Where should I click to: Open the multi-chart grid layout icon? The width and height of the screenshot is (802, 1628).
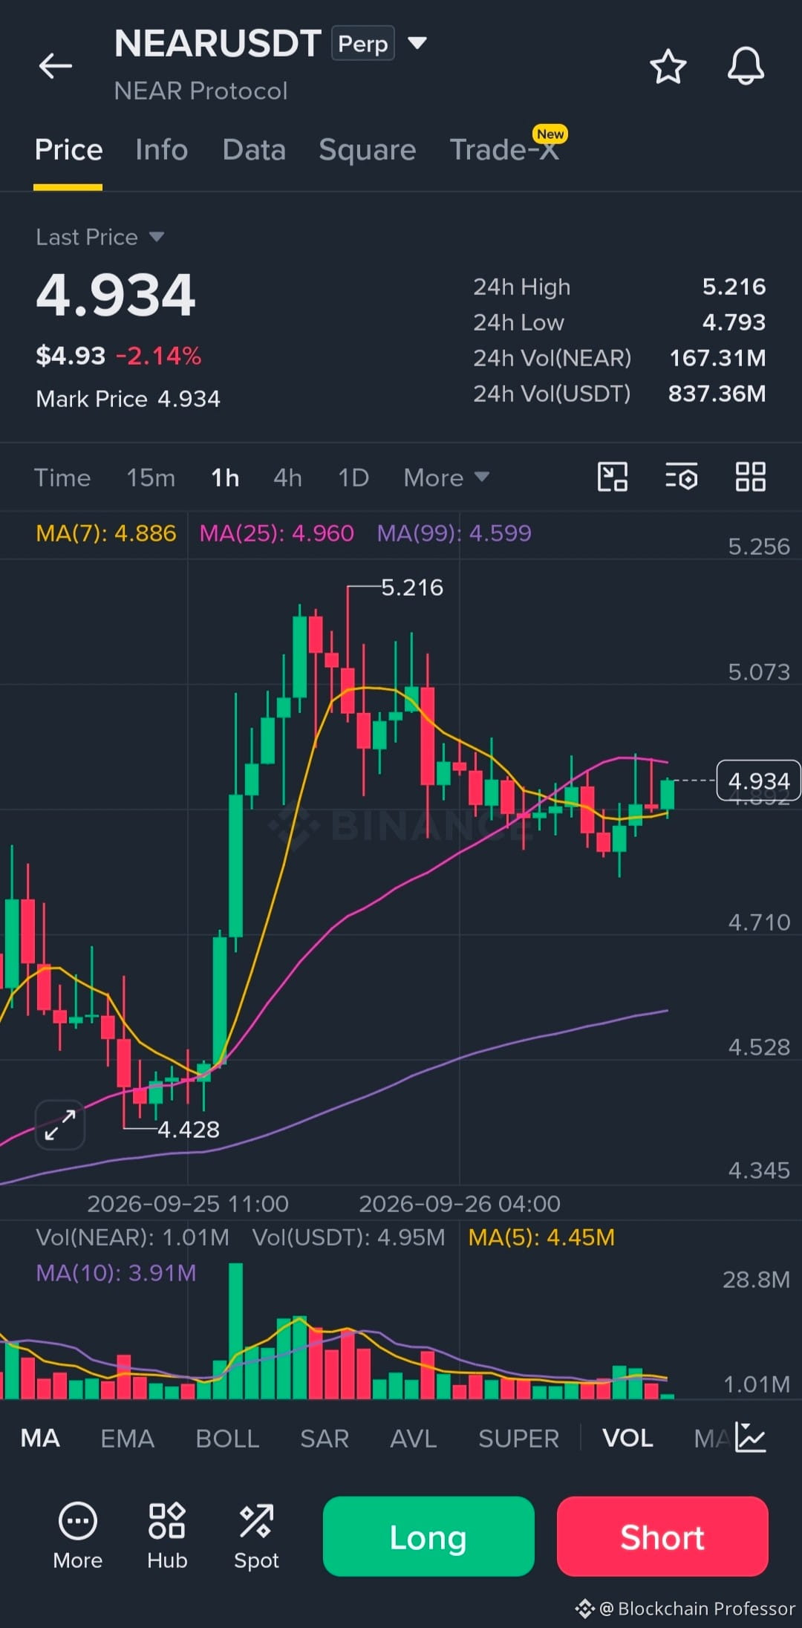point(750,477)
